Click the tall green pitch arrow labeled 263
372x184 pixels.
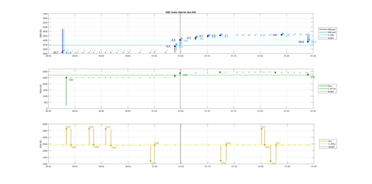click(x=66, y=91)
